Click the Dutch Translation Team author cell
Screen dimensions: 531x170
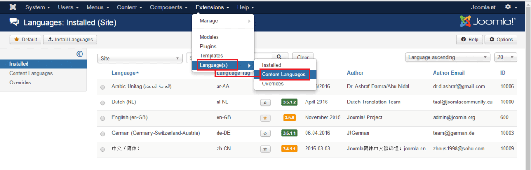click(374, 102)
